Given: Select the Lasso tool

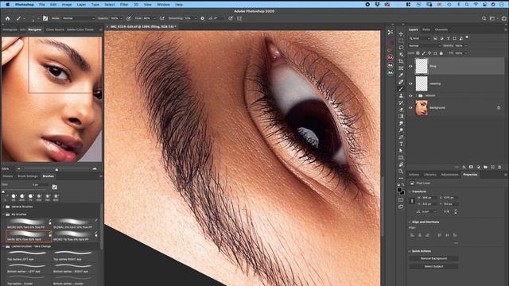Looking at the screenshot, I should 401,48.
